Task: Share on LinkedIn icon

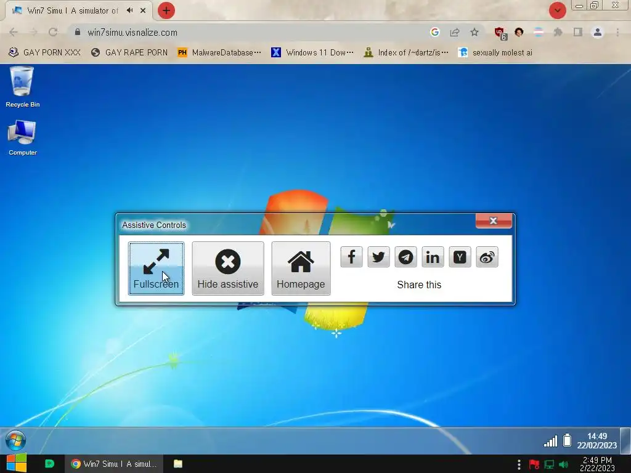Action: (x=433, y=257)
